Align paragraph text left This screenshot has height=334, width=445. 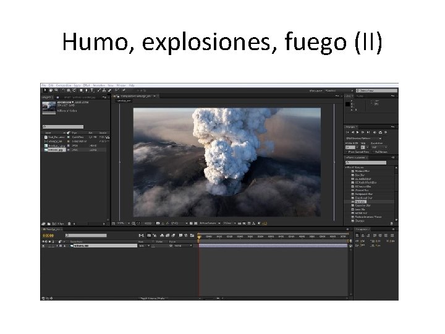click(x=357, y=236)
